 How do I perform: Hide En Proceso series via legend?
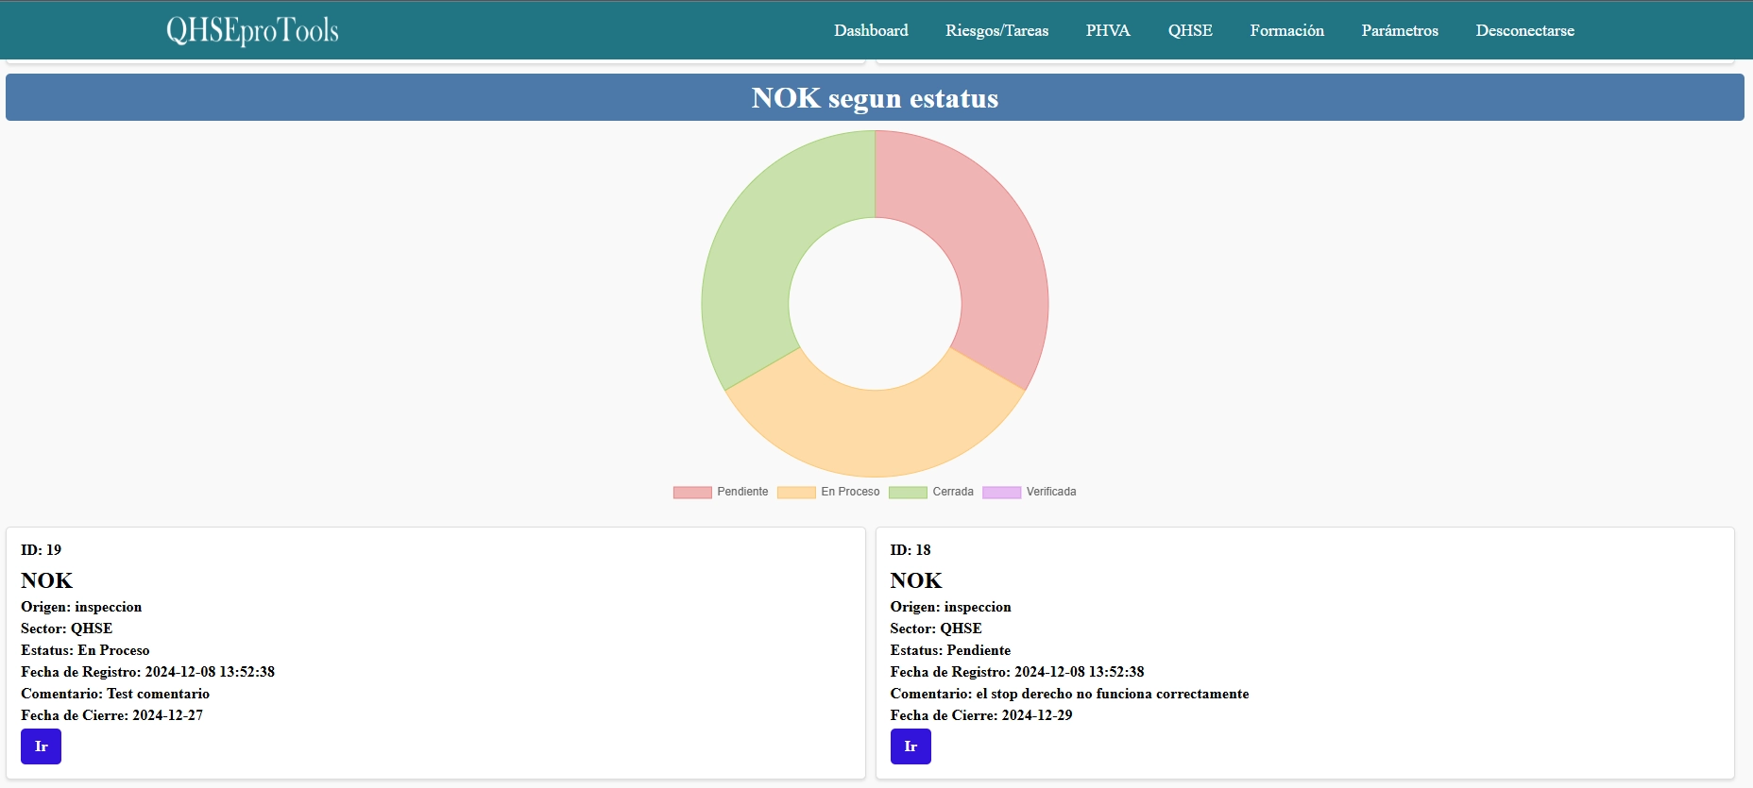796,492
